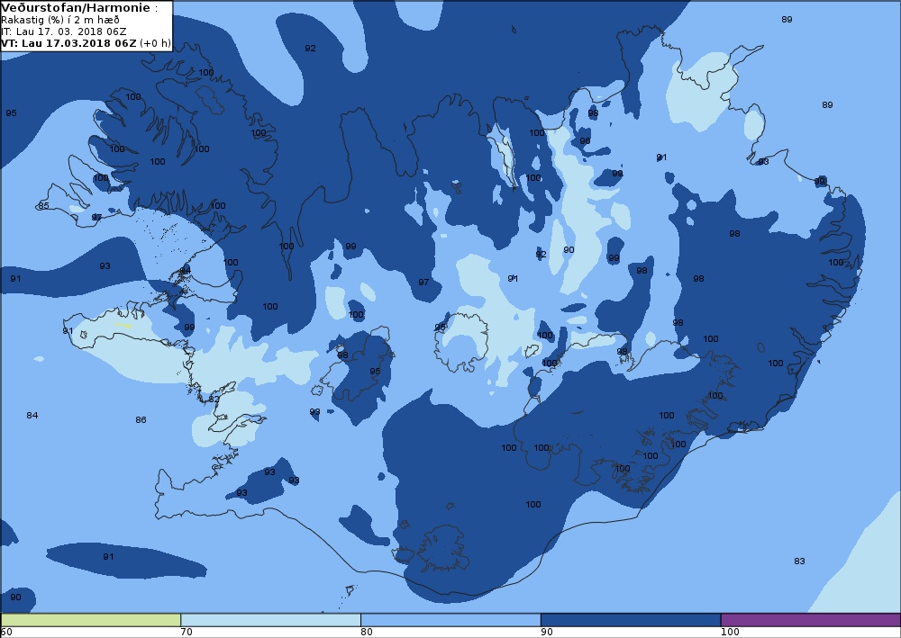901x638 pixels.
Task: Click the bold "VT: Lau 17.03.2018 06Z" line
Action: click(69, 43)
